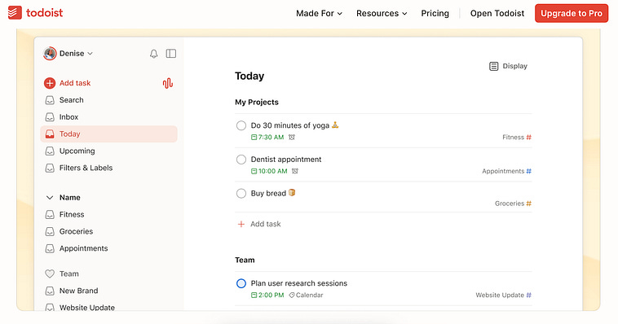618x324 pixels.
Task: Click the Upgrade to Pro button
Action: pos(572,13)
